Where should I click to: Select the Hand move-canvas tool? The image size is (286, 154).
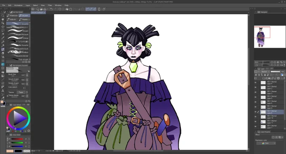(3, 19)
